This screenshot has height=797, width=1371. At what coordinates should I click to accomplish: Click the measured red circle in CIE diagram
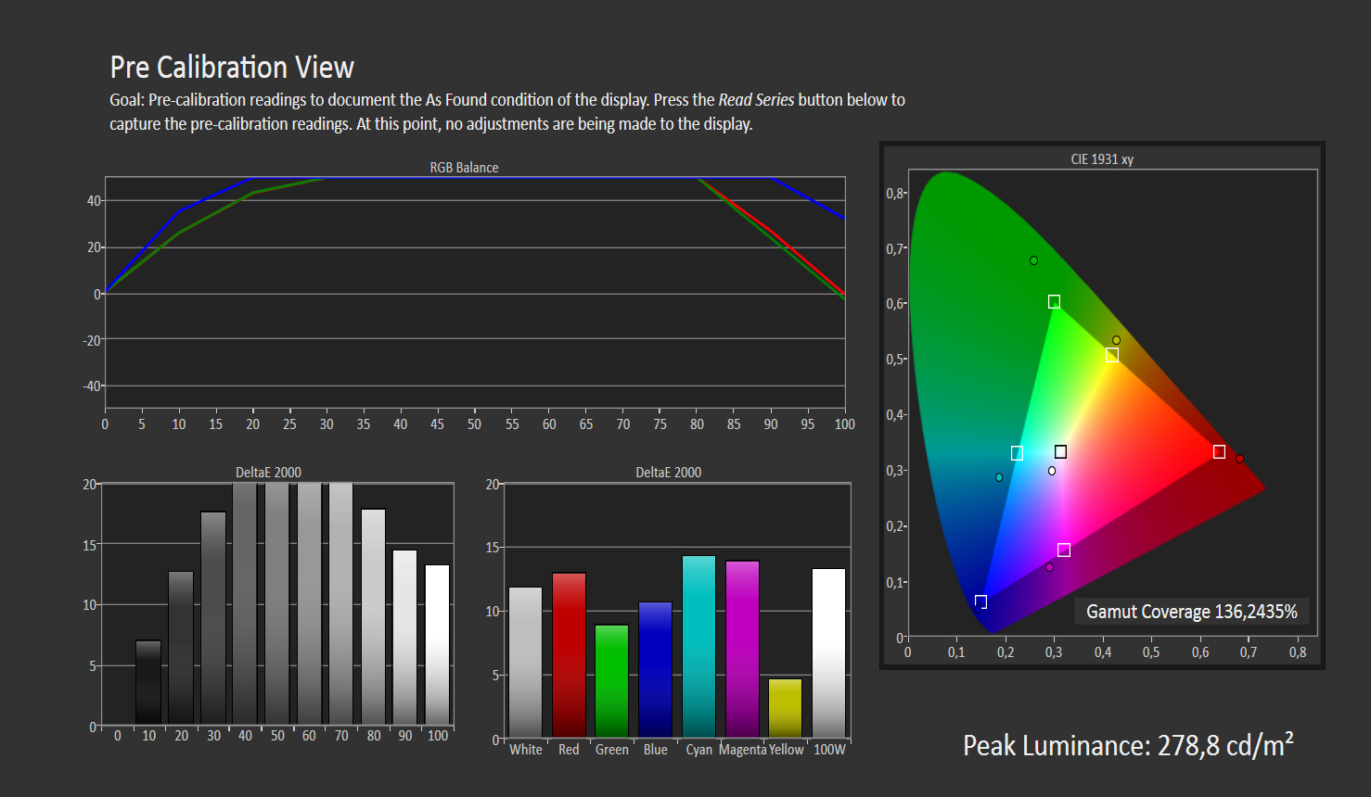(x=1239, y=459)
